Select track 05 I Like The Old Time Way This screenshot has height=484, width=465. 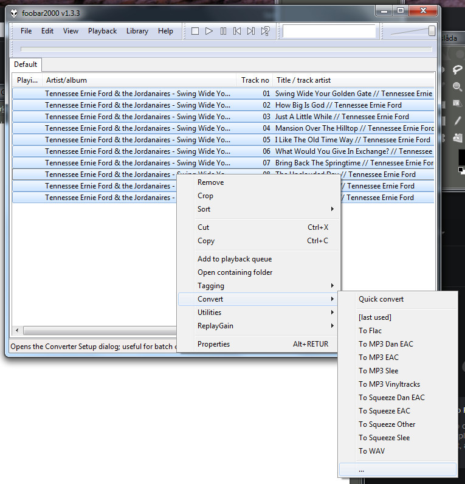click(223, 140)
